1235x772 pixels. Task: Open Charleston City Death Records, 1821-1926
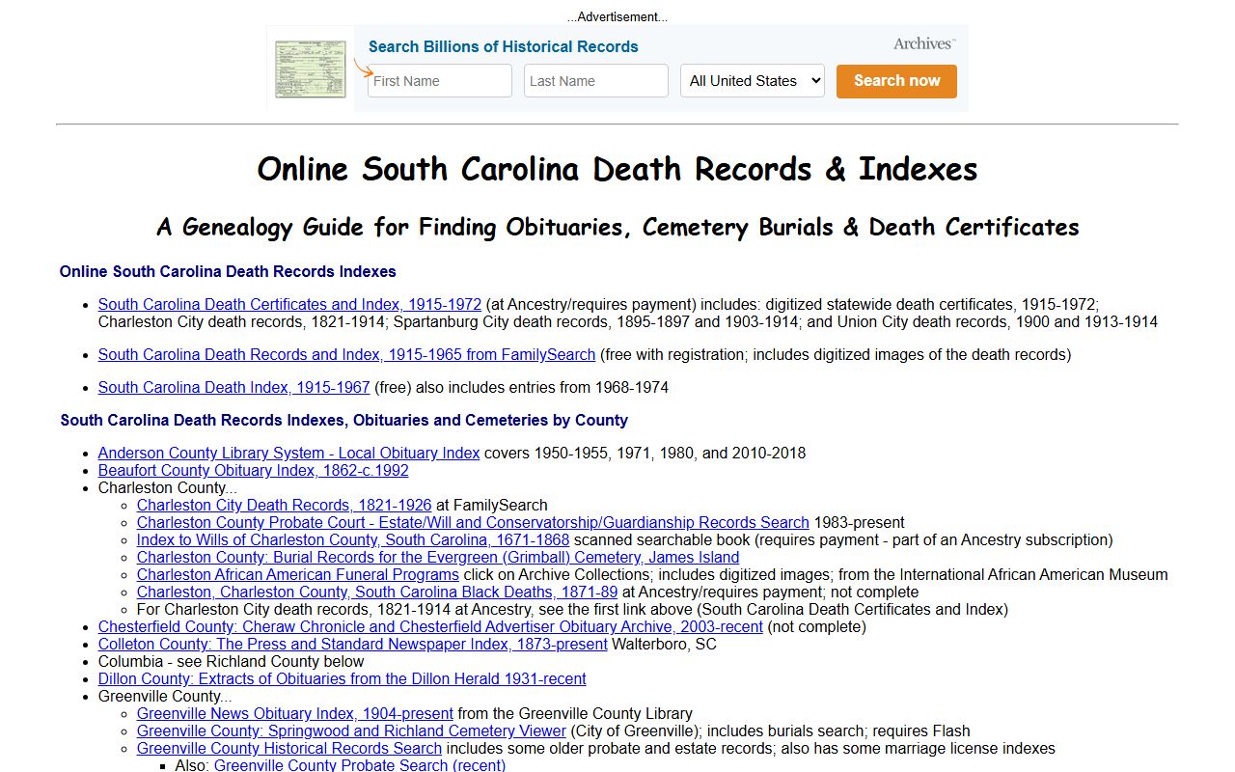point(284,505)
